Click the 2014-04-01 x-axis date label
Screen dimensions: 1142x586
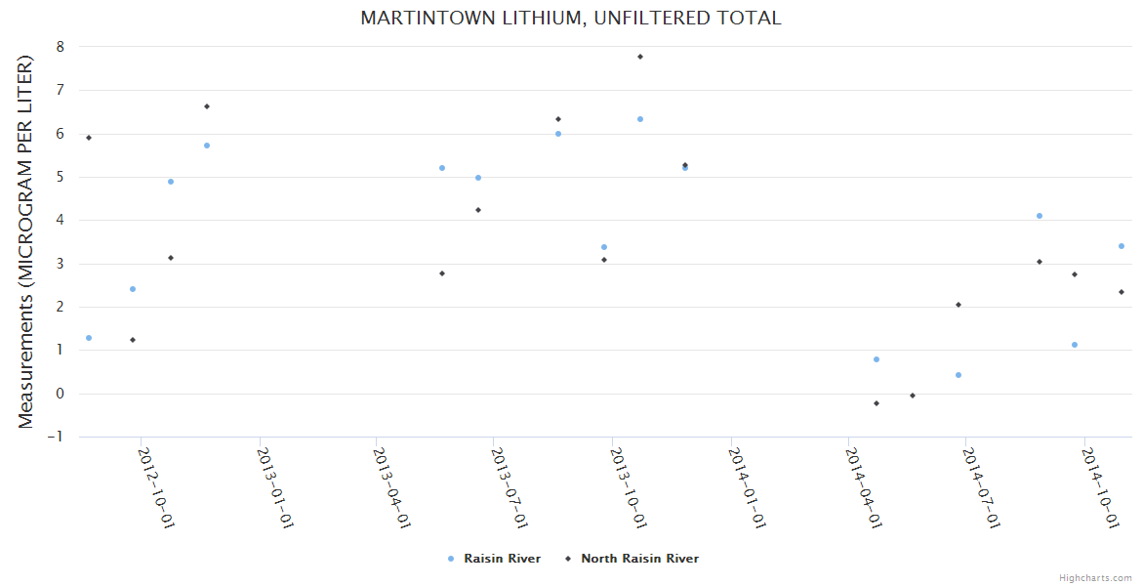point(866,487)
